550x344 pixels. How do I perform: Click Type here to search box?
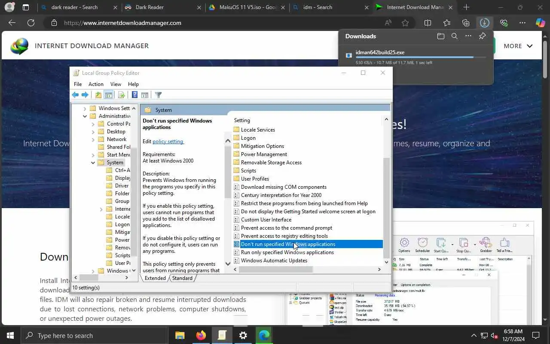(x=94, y=335)
